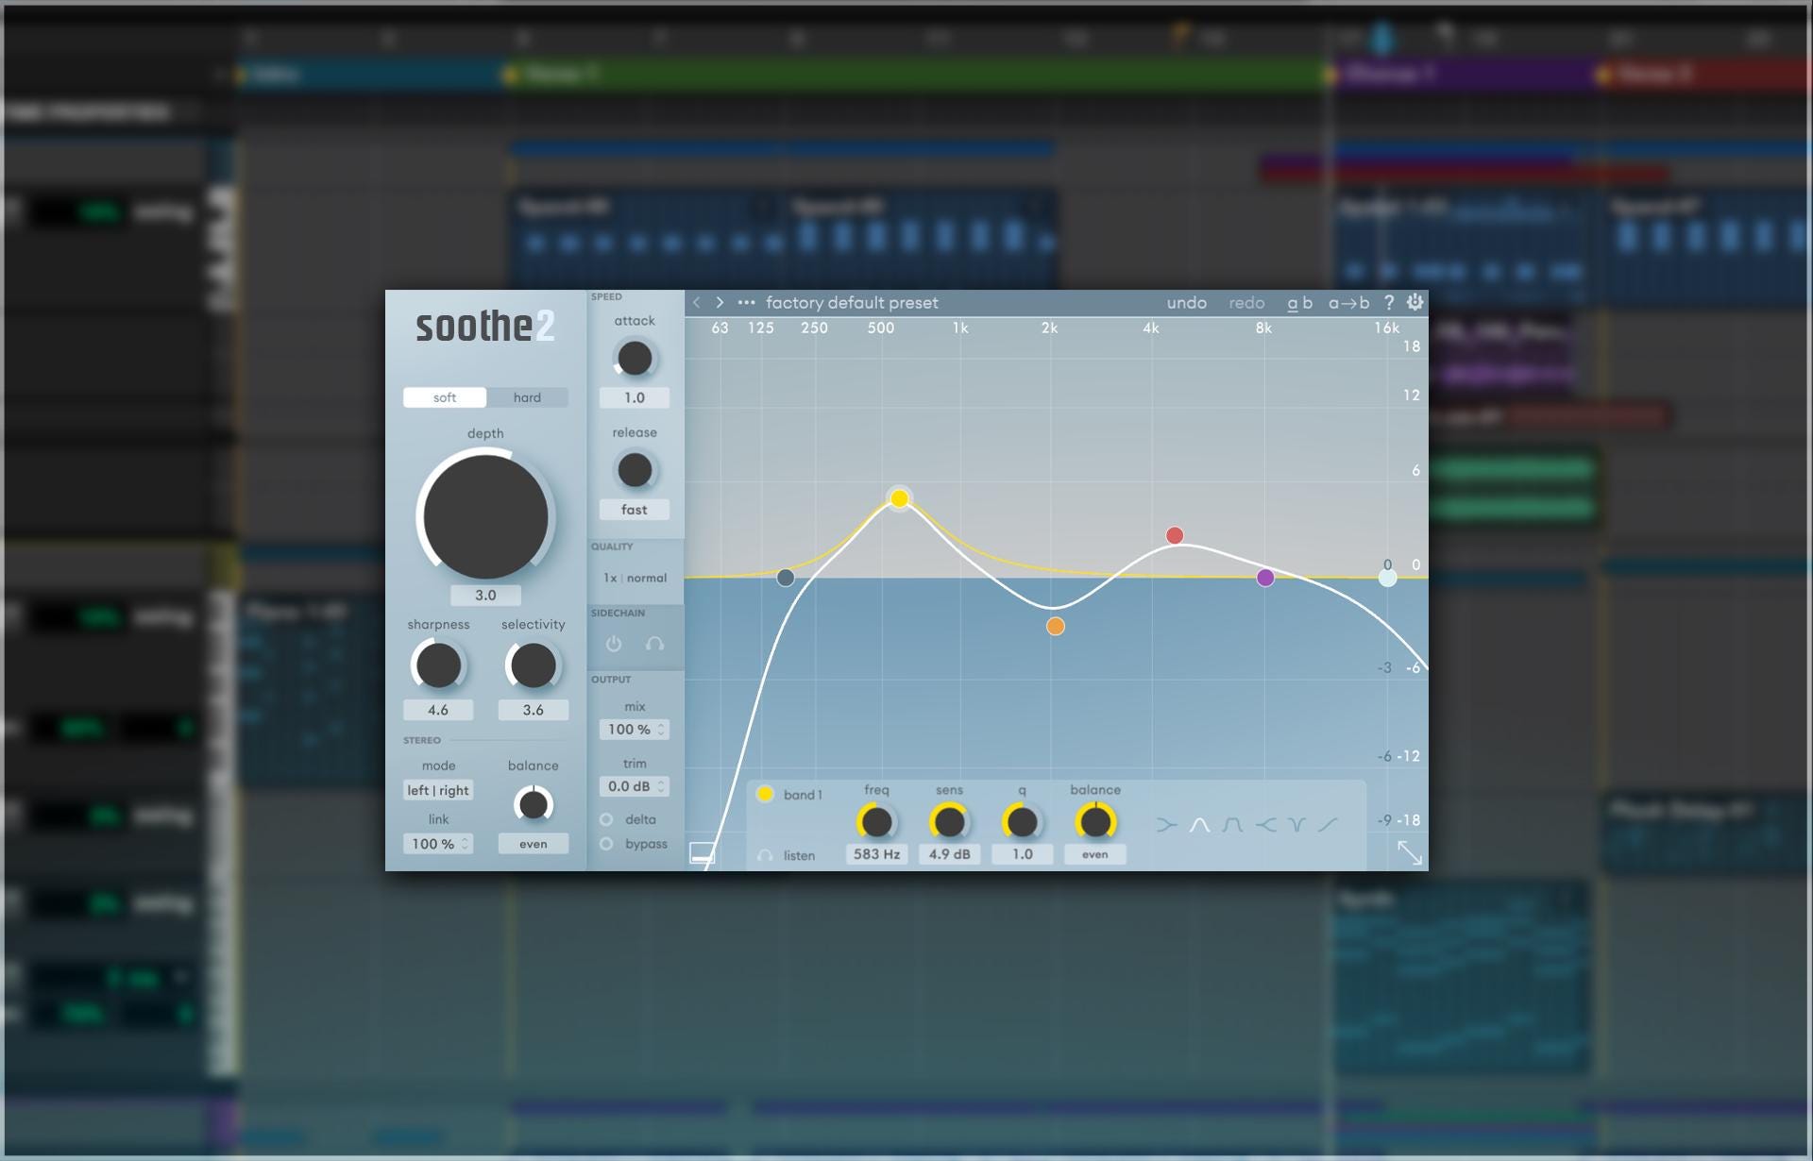The image size is (1813, 1161).
Task: Go to the previous preset arrow
Action: click(697, 303)
